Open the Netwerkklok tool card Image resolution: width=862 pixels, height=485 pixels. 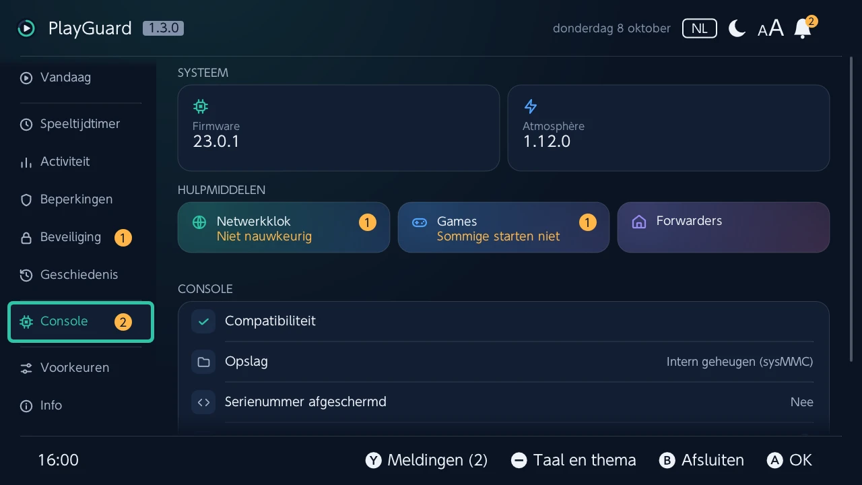click(284, 228)
